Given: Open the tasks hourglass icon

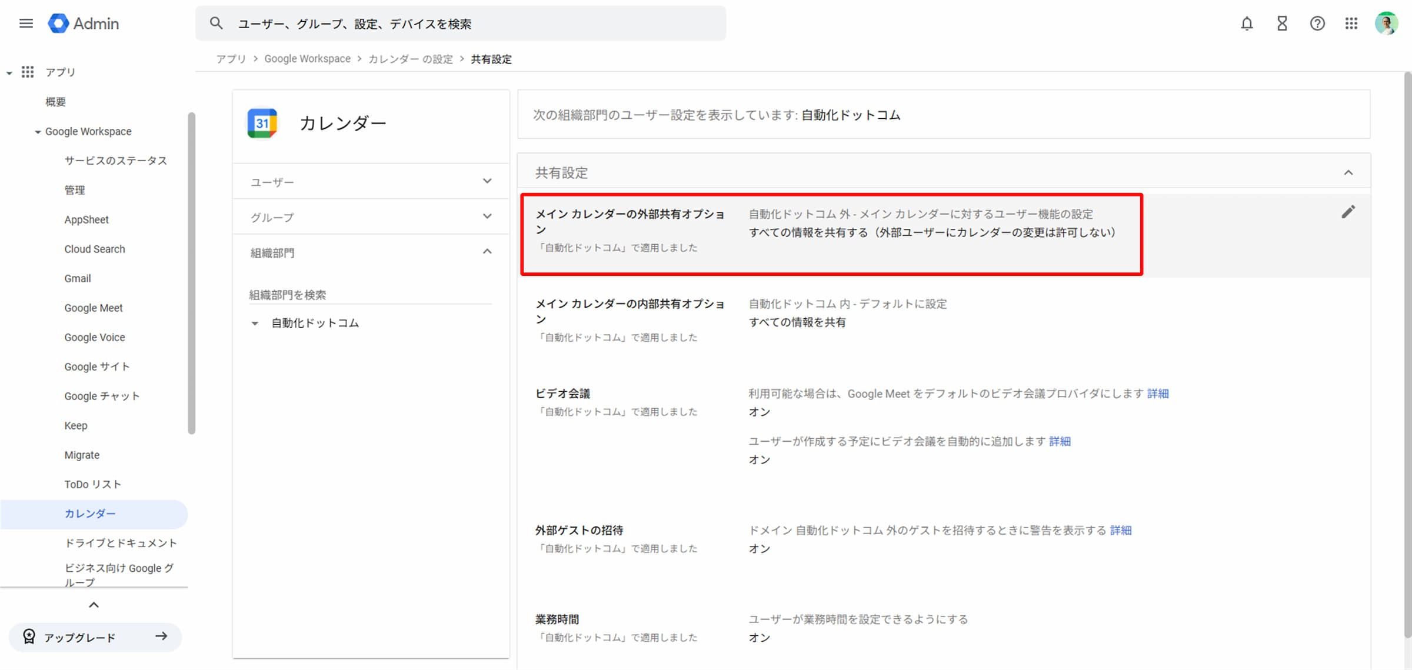Looking at the screenshot, I should pyautogui.click(x=1282, y=24).
